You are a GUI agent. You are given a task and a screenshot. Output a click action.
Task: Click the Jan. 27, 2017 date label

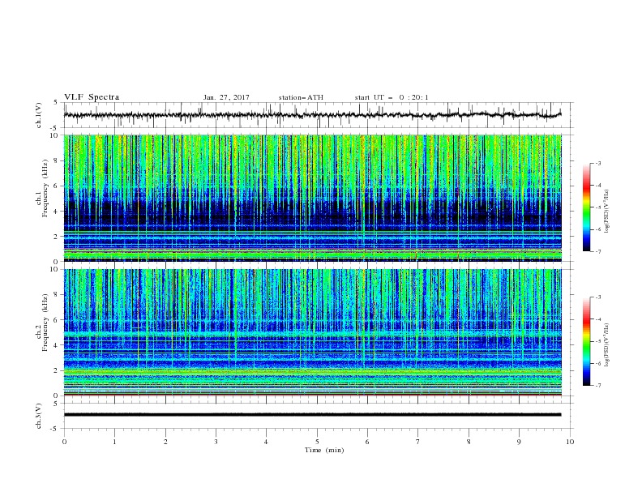pyautogui.click(x=226, y=97)
